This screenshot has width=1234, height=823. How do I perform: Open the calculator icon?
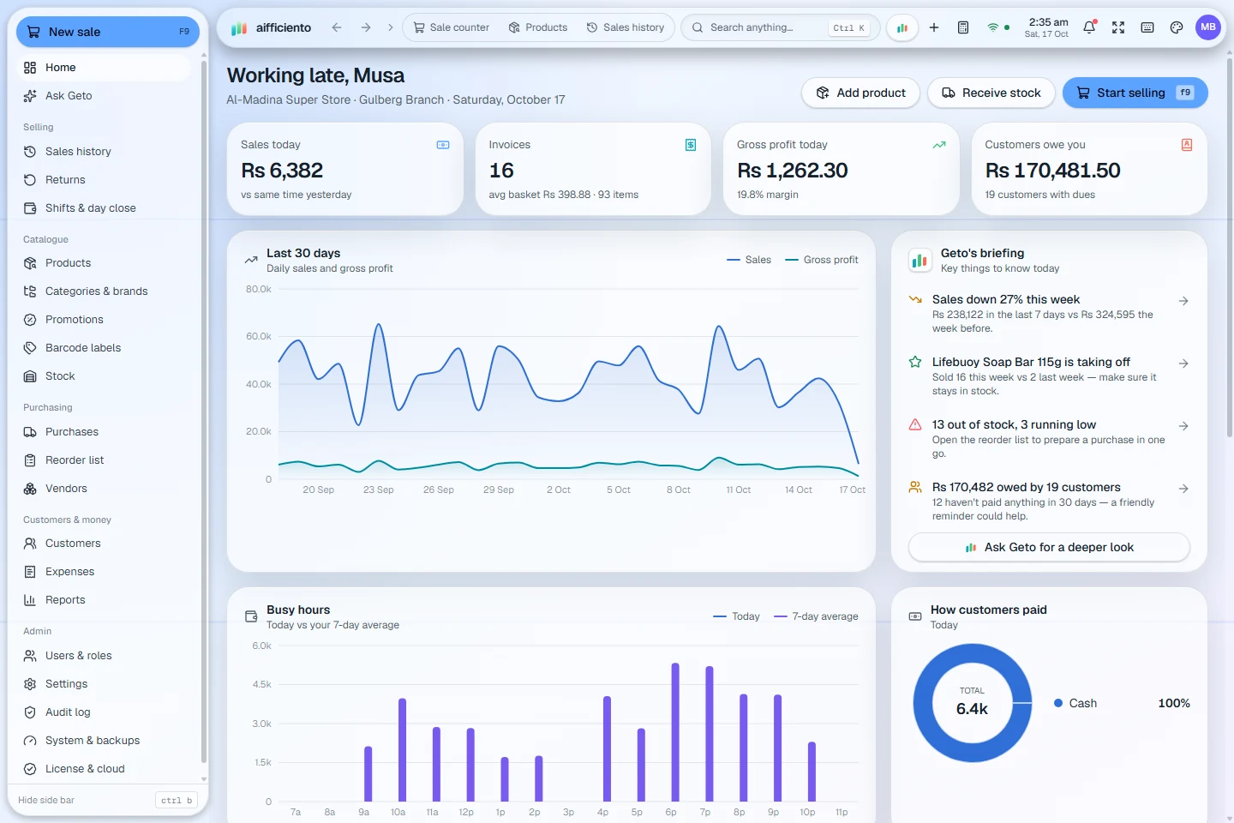tap(963, 27)
